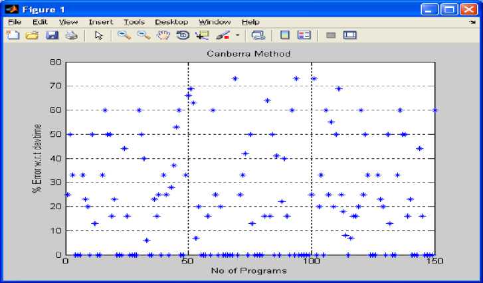Insert a legend using the toolbar icon

pos(304,35)
